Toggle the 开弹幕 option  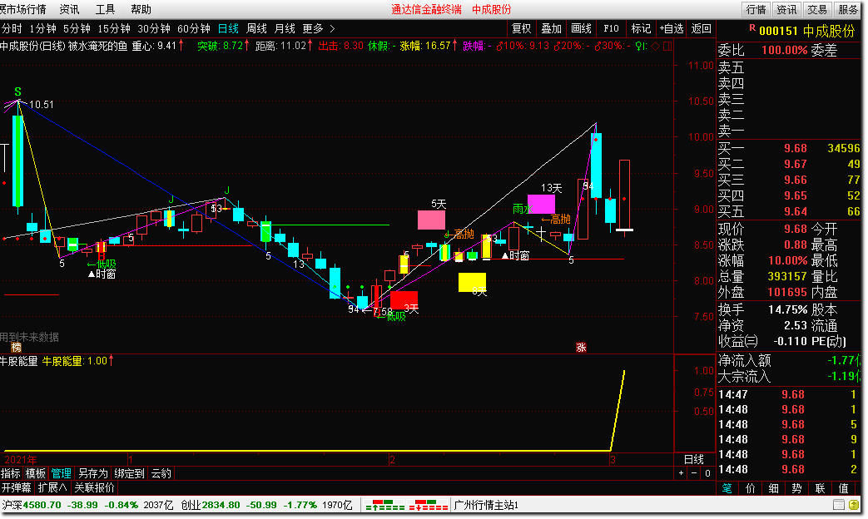point(16,488)
